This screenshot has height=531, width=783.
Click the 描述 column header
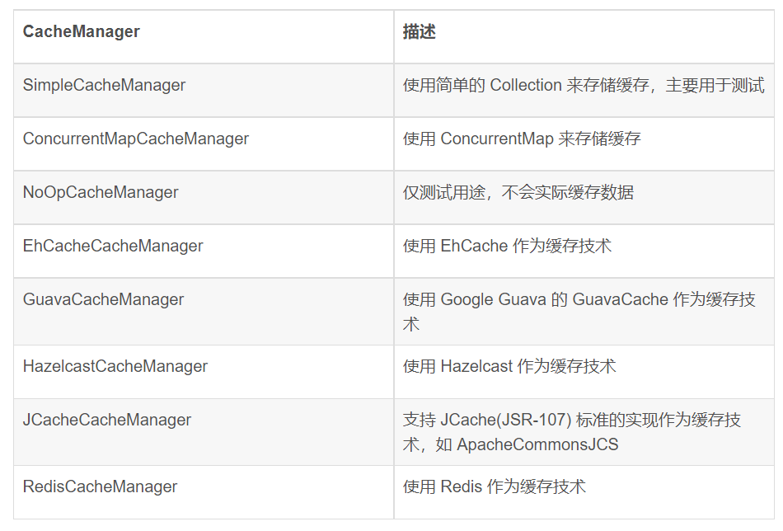tap(419, 32)
